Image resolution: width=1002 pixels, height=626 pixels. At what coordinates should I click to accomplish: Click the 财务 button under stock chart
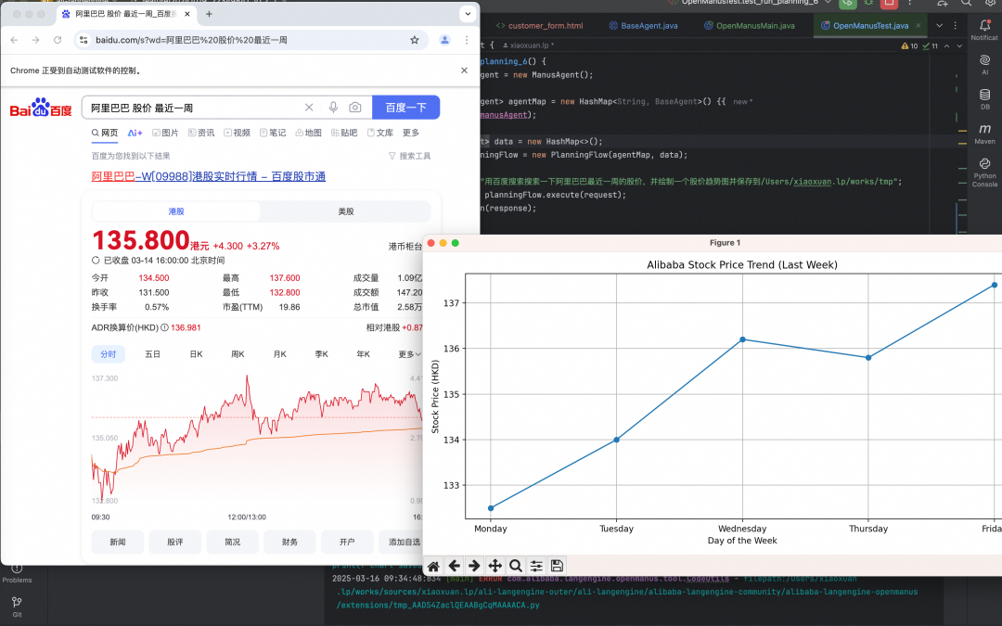click(289, 542)
